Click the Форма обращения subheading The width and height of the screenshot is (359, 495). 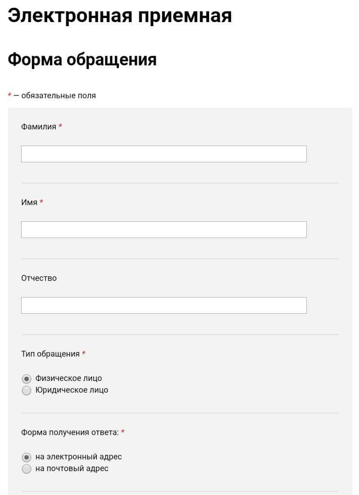click(82, 60)
